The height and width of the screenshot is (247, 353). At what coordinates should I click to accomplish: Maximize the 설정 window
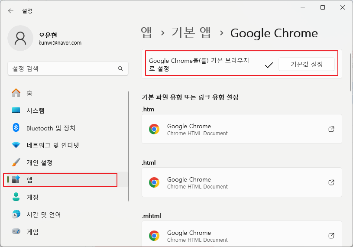(323, 7)
